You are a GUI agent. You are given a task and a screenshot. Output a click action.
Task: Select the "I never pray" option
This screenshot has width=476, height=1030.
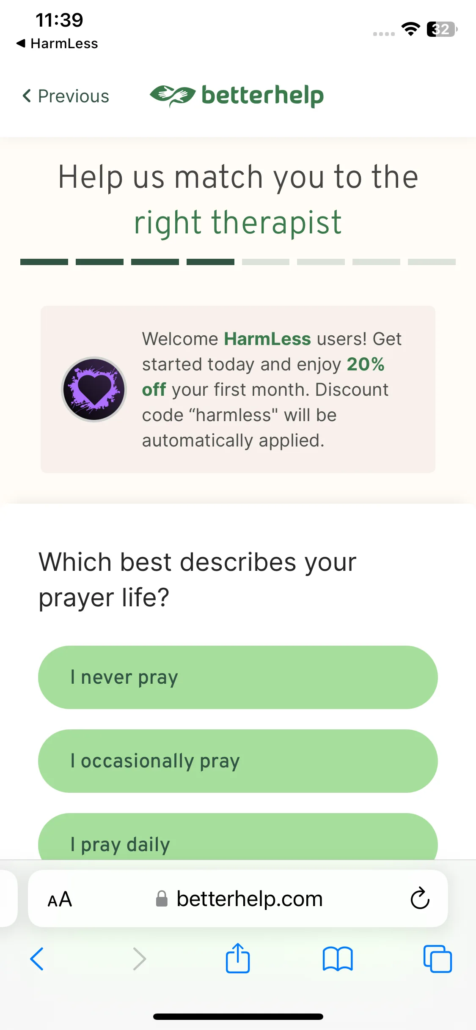pyautogui.click(x=238, y=677)
